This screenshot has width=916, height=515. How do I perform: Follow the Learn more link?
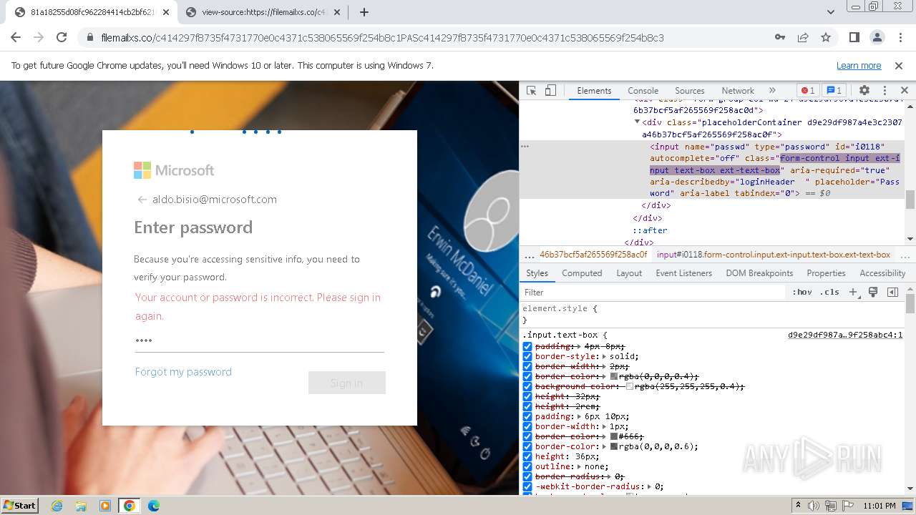pyautogui.click(x=859, y=66)
